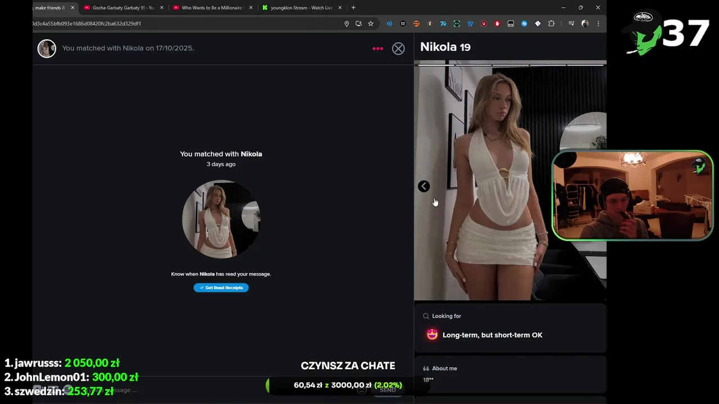
Task: Click the Looking for magnifier icon
Action: coord(426,316)
